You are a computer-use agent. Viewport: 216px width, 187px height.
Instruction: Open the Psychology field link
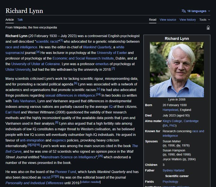click(170, 182)
